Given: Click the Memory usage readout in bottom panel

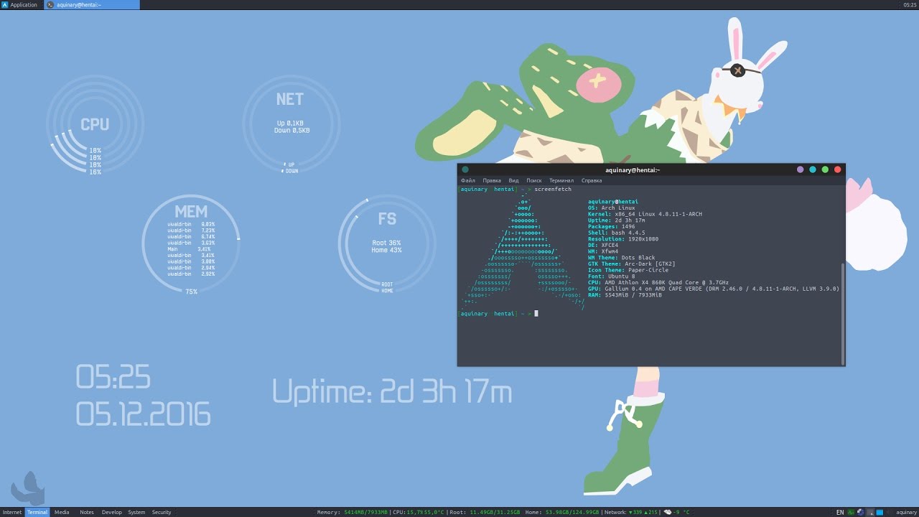Looking at the screenshot, I should [352, 512].
